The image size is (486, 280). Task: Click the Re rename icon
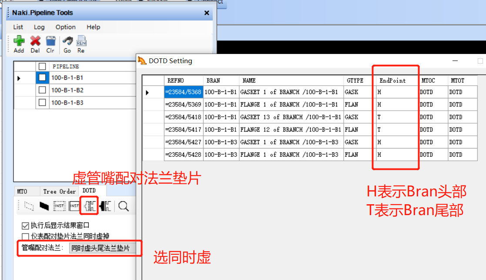click(81, 41)
